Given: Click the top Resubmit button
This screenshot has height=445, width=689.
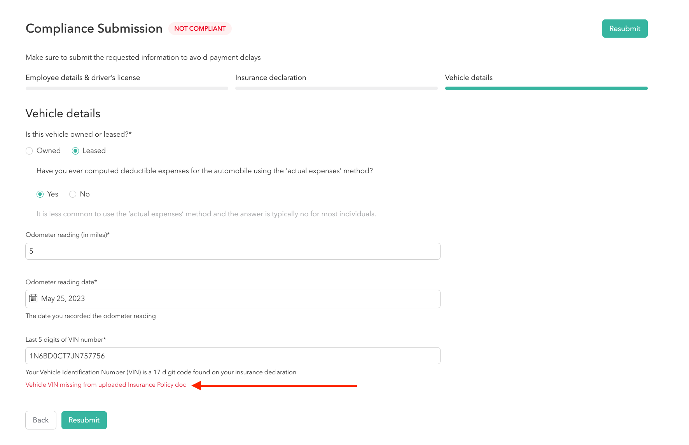Looking at the screenshot, I should pos(624,28).
